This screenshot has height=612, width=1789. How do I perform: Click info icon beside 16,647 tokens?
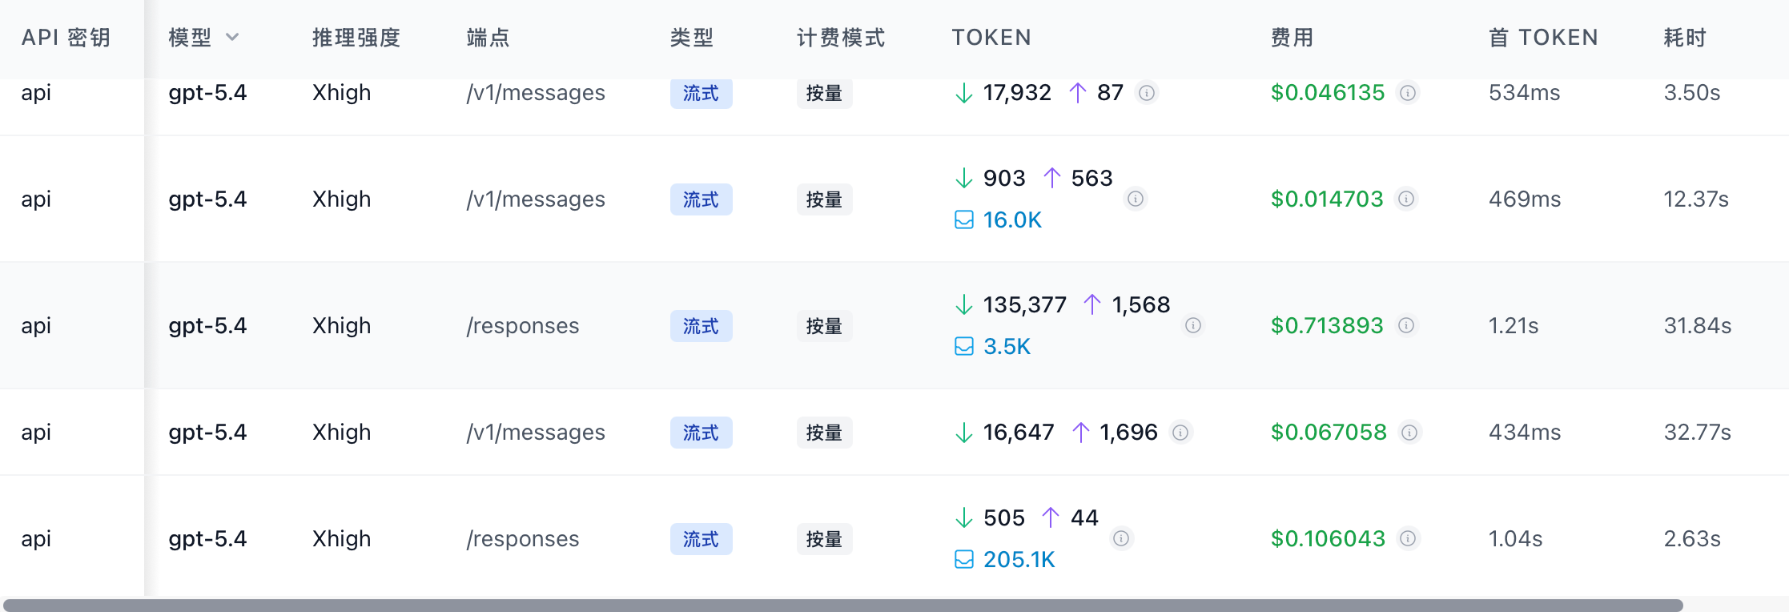coord(1180,433)
